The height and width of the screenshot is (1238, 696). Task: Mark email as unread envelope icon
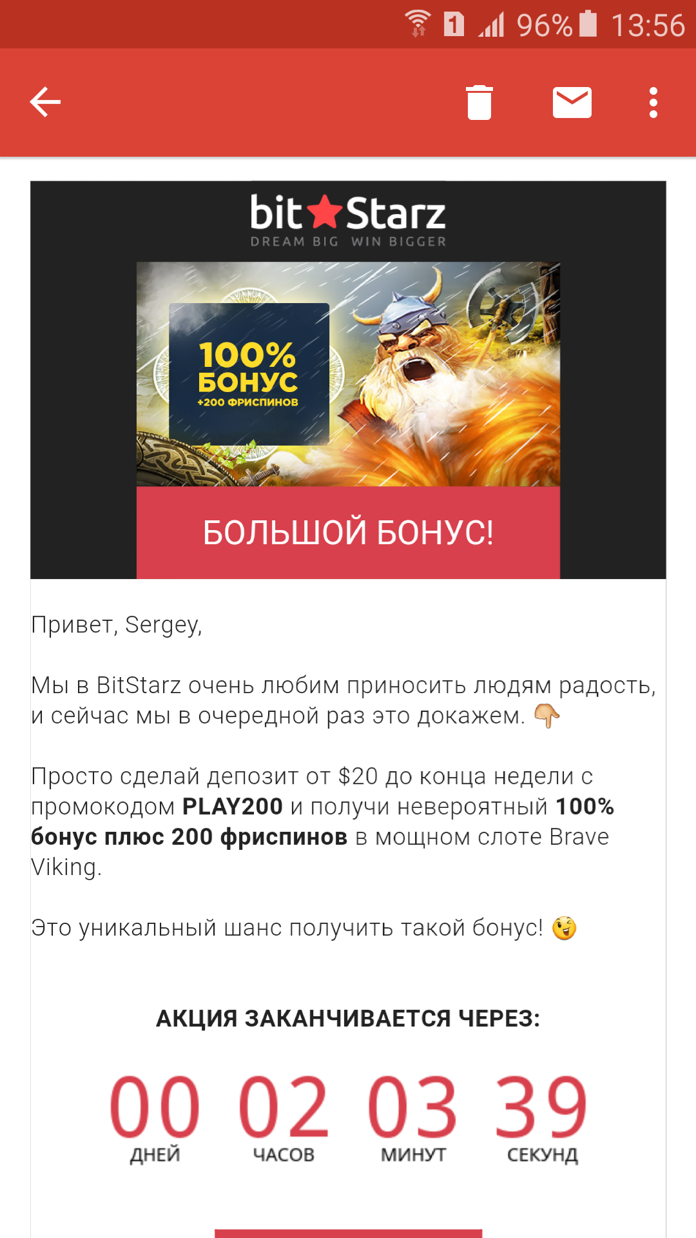[x=572, y=103]
